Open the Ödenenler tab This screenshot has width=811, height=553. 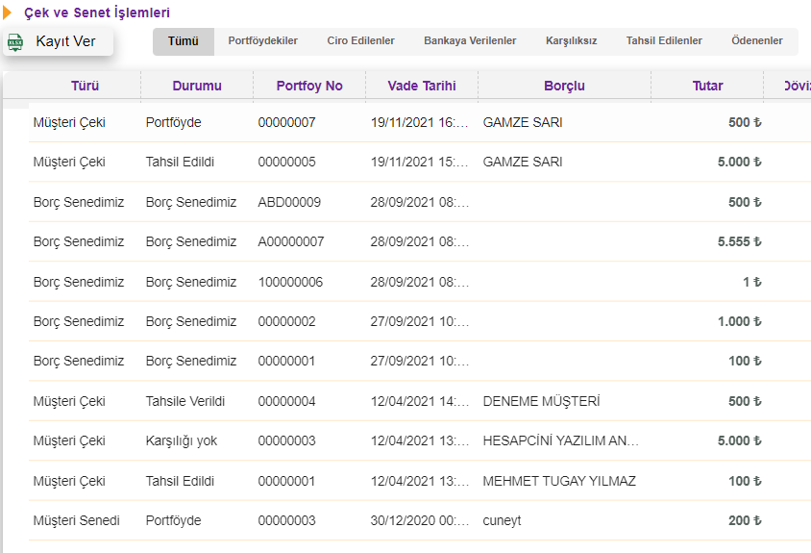pyautogui.click(x=756, y=41)
